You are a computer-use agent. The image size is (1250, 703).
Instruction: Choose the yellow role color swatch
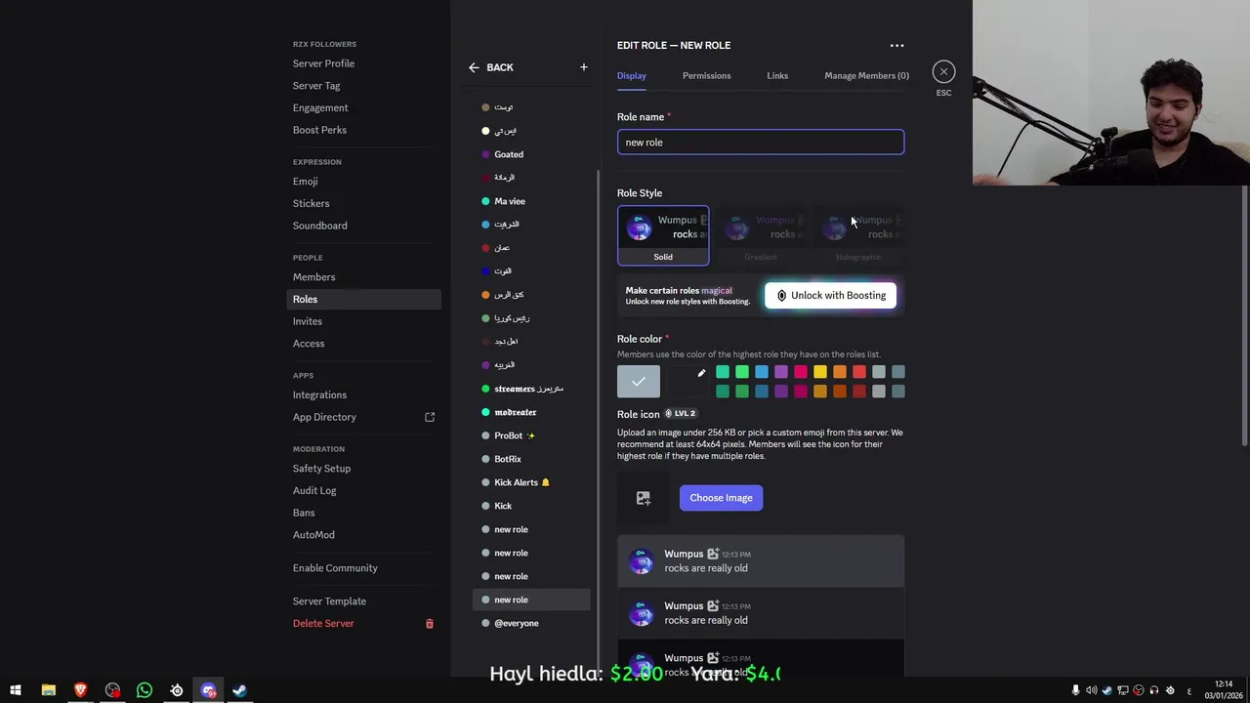pos(820,372)
